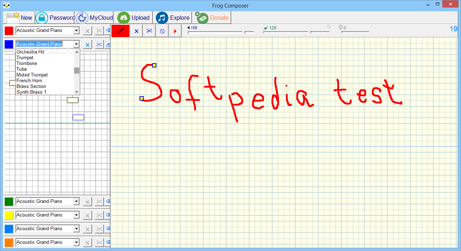
Task: Click the red track color swatch
Action: [x=9, y=31]
